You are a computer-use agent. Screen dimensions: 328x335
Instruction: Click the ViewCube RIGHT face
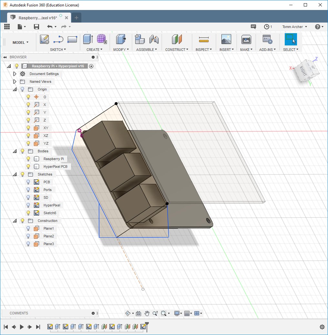click(x=303, y=72)
